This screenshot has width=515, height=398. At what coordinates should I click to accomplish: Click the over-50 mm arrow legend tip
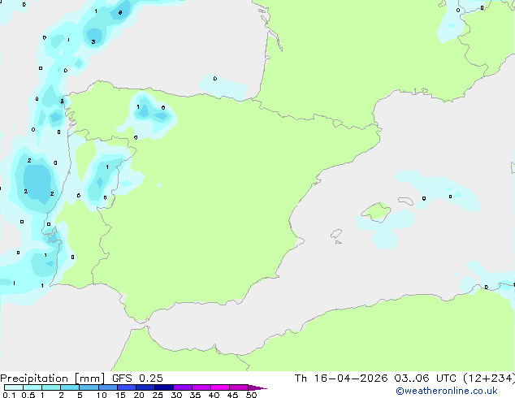pos(257,387)
